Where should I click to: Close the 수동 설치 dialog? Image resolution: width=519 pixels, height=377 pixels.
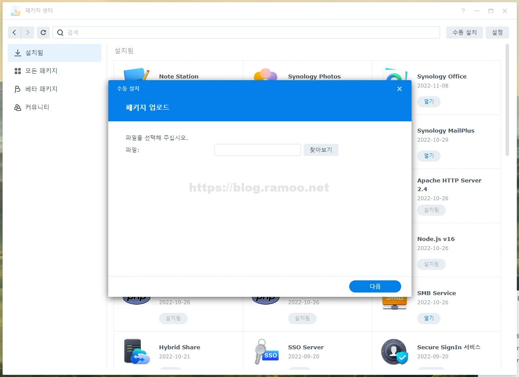coord(399,89)
